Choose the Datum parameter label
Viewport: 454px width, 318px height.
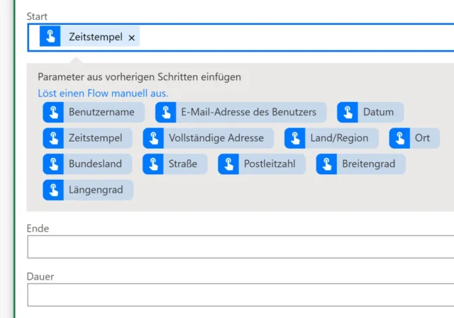(378, 113)
